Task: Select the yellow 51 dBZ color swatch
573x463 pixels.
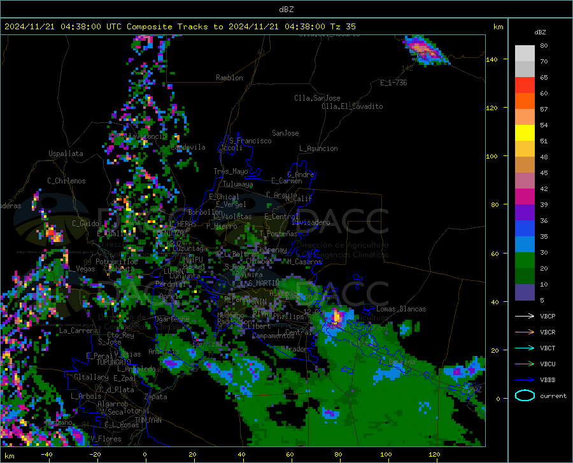Action: [x=525, y=133]
